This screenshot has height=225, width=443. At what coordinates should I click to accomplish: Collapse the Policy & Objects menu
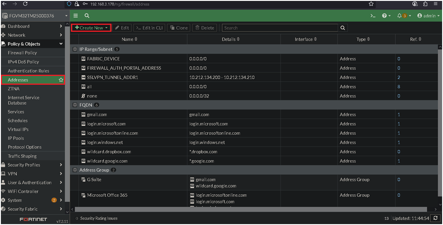pyautogui.click(x=32, y=44)
